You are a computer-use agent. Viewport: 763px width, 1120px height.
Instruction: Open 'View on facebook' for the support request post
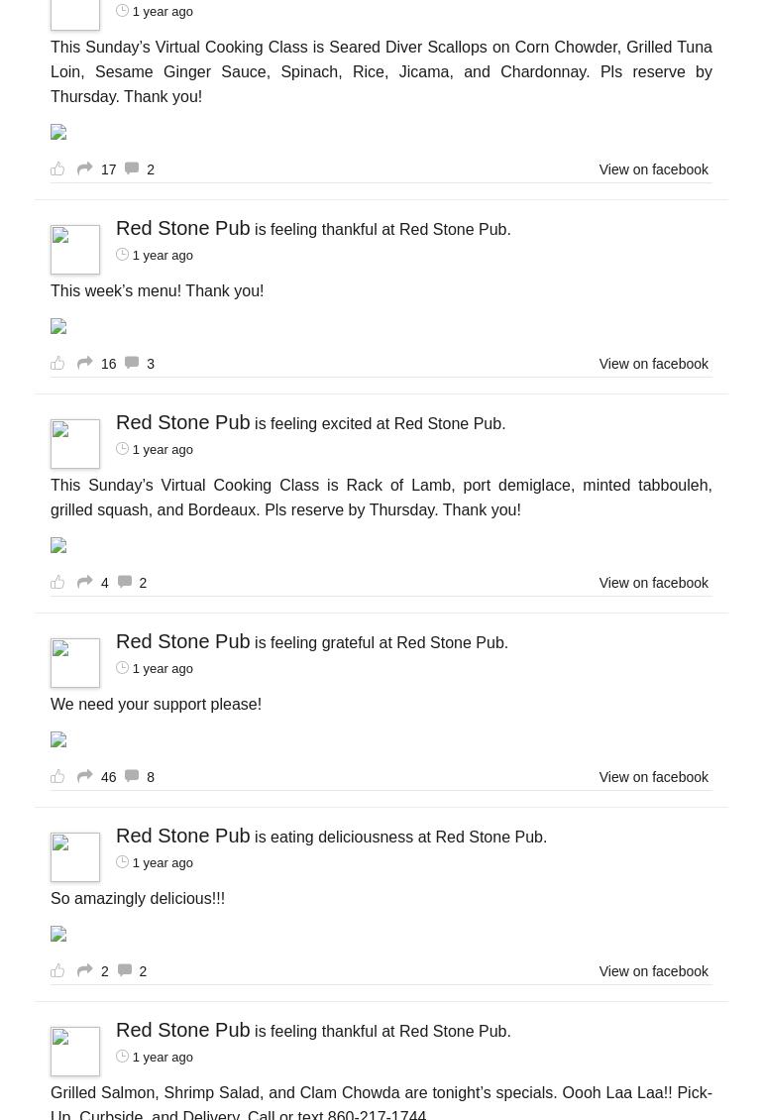653,777
